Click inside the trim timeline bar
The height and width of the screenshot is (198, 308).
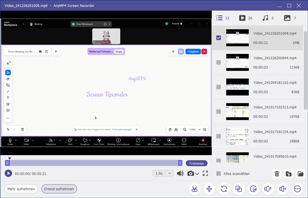(94, 163)
